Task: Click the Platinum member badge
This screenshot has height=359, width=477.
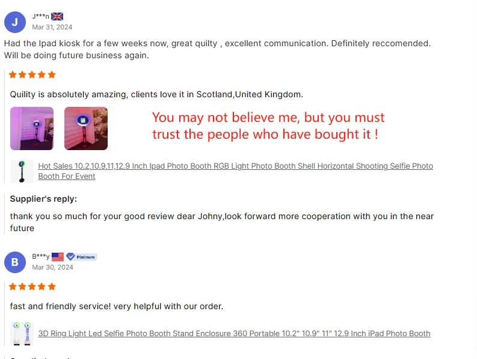Action: tap(82, 257)
